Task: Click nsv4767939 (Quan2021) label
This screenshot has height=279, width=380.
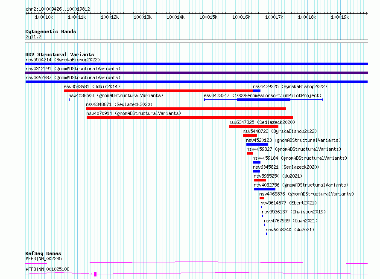Action: tap(291, 221)
